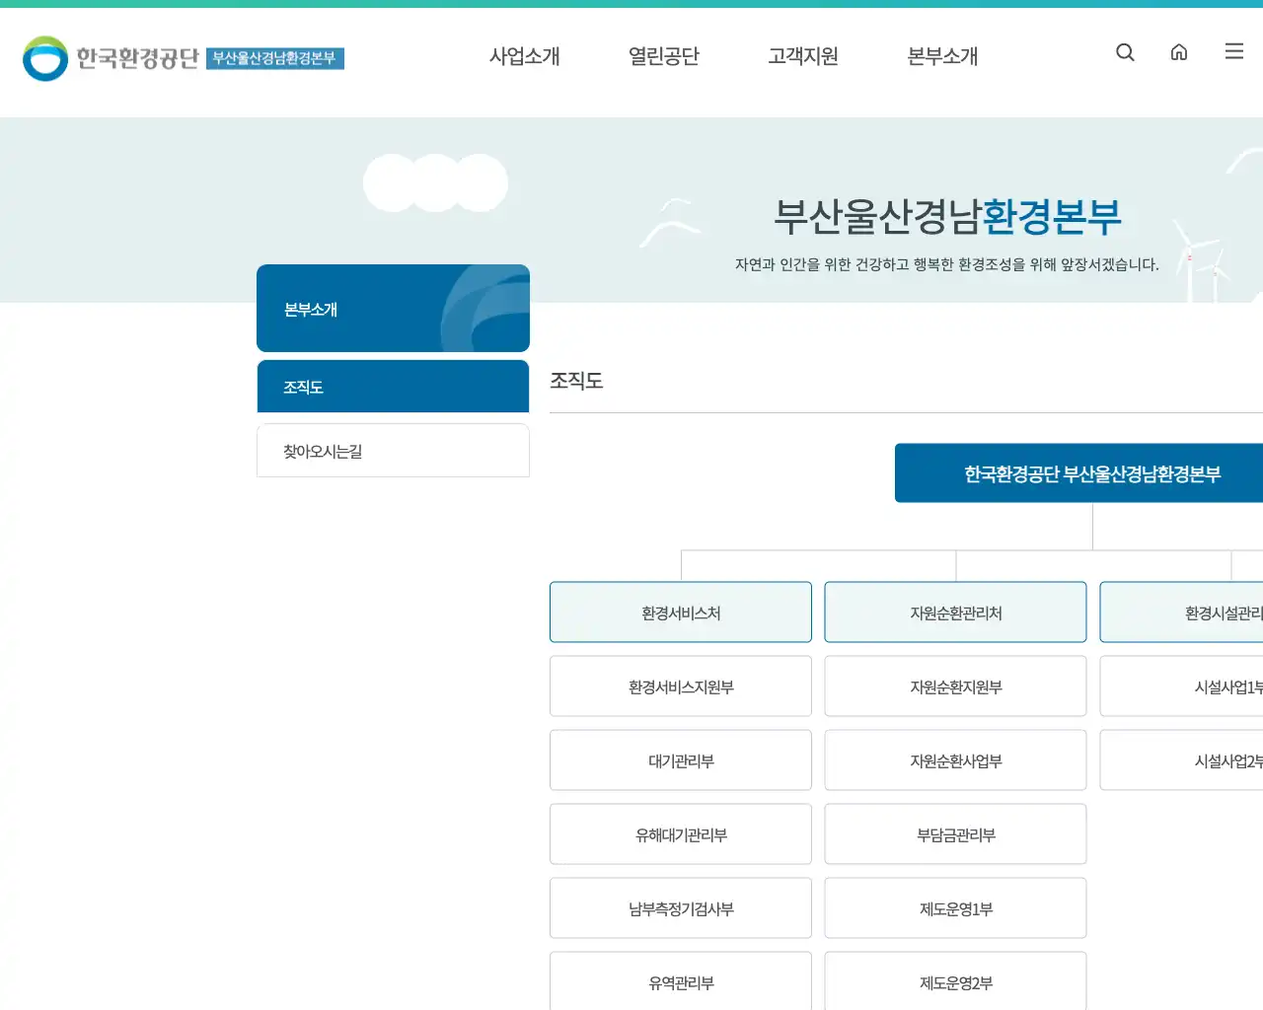Click the home icon in the header
The width and height of the screenshot is (1263, 1010).
click(1179, 52)
